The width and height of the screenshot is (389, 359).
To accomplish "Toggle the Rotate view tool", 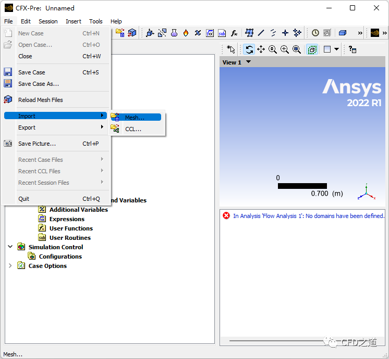I will (249, 49).
